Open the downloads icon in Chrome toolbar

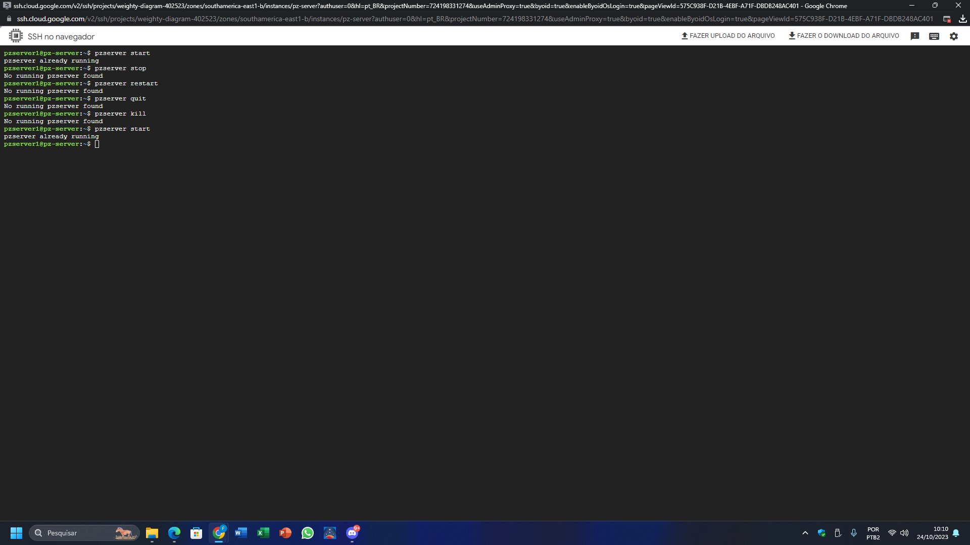coord(962,19)
